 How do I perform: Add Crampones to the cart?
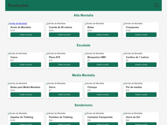click(141, 35)
